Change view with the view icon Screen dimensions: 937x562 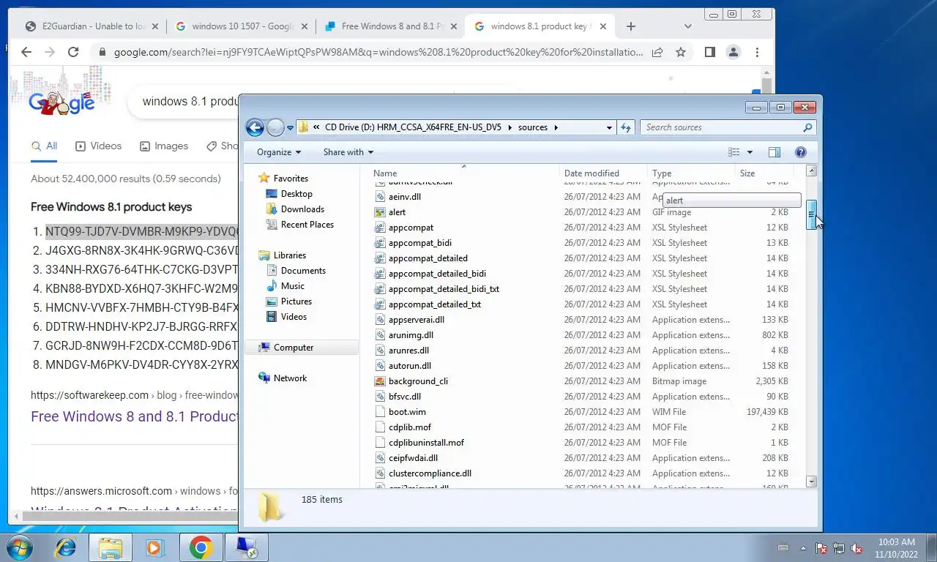(734, 152)
